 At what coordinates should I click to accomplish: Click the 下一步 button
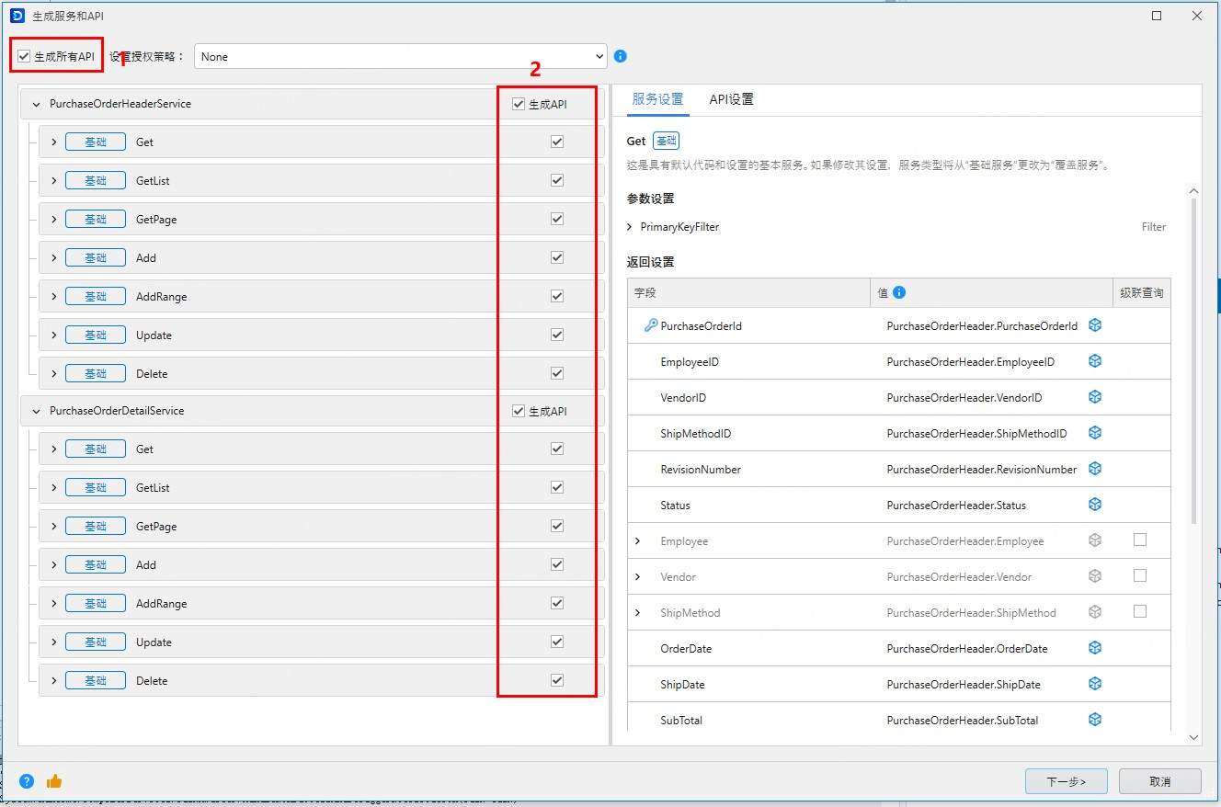[1066, 781]
